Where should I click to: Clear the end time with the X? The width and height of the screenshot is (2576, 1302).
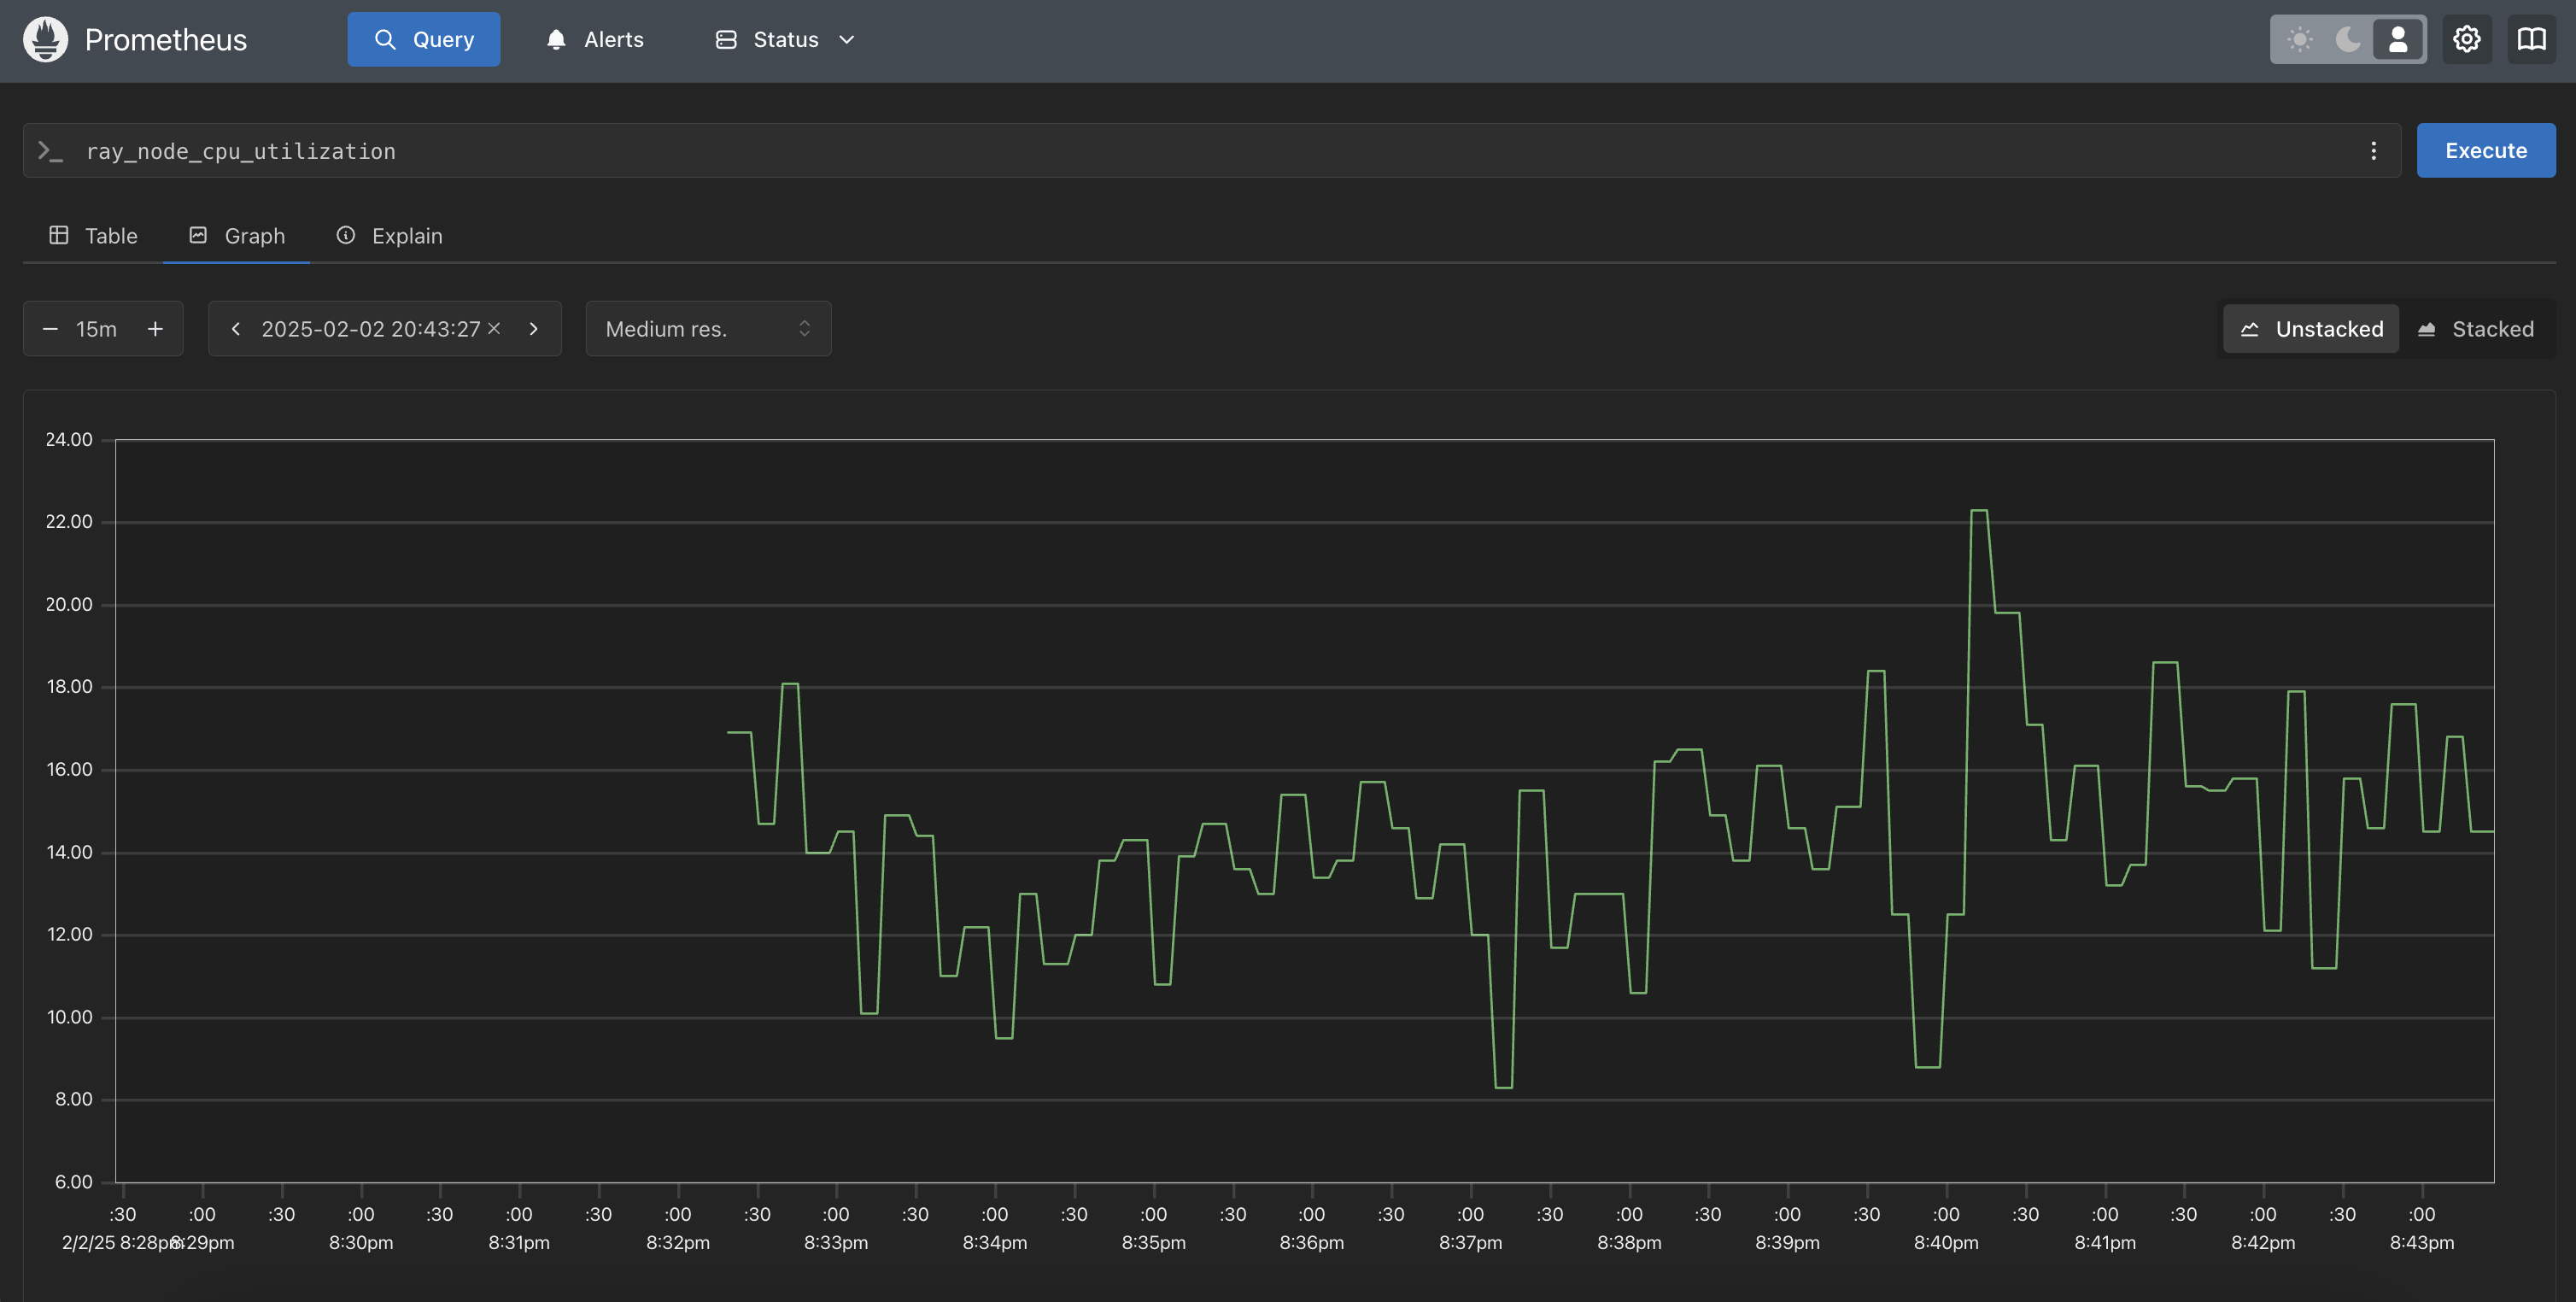point(494,329)
